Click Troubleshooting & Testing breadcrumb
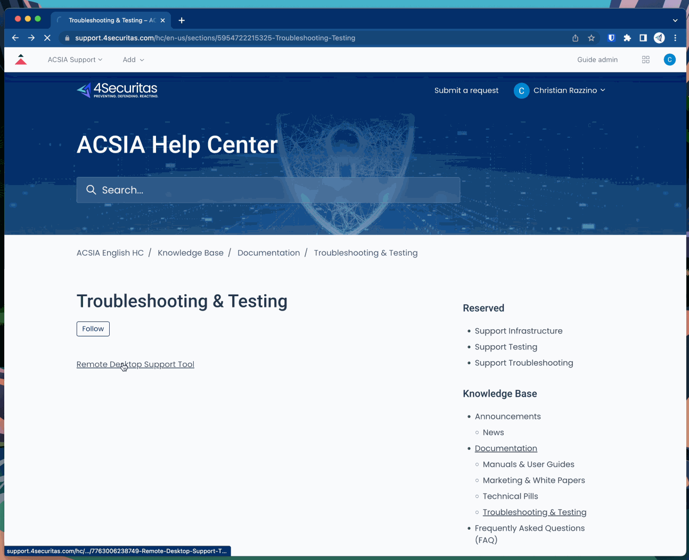Viewport: 689px width, 560px height. click(366, 253)
